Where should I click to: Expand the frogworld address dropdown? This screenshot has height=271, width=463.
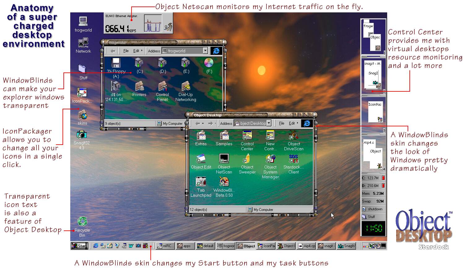[205, 50]
